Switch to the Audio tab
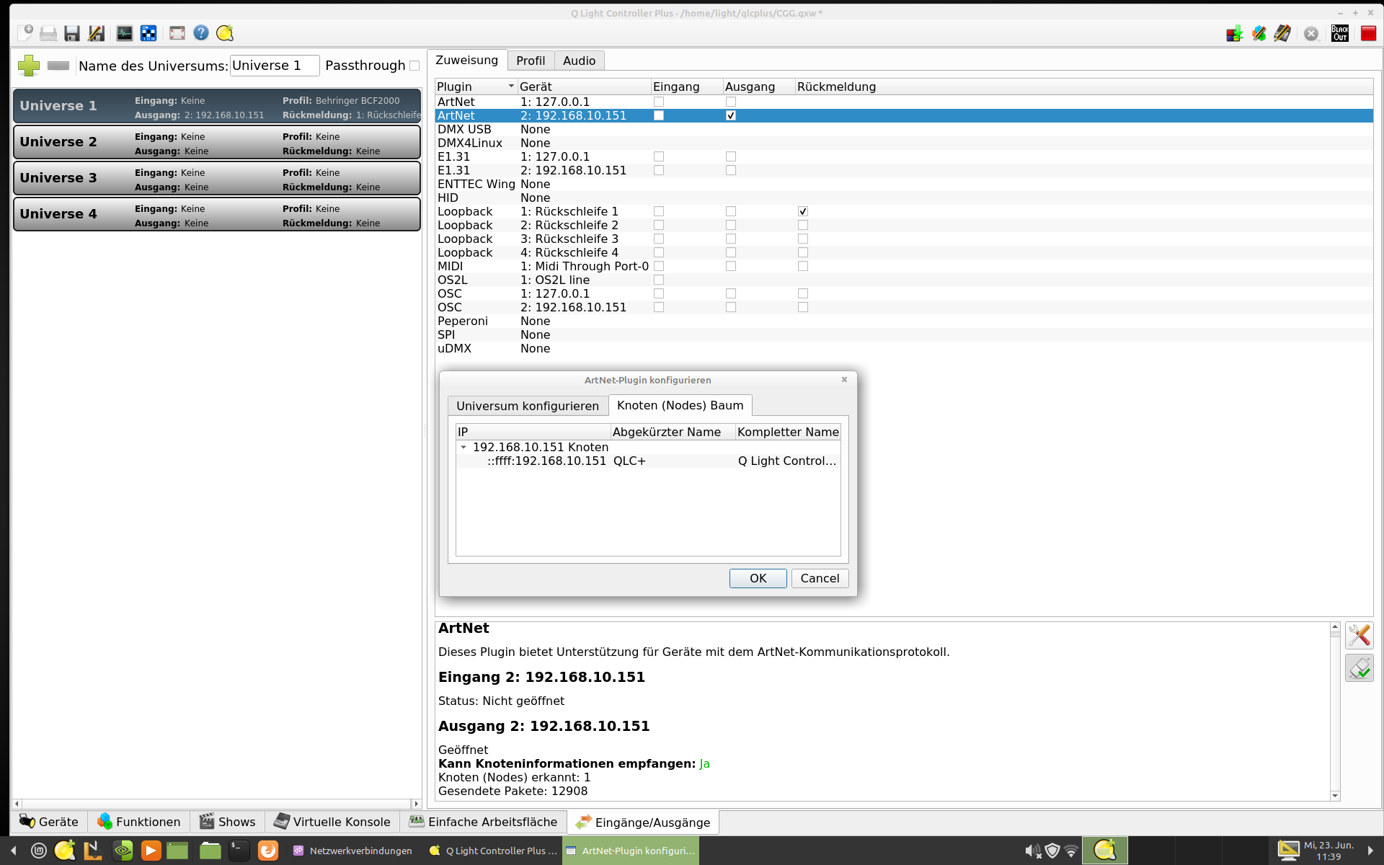Image resolution: width=1384 pixels, height=865 pixels. [579, 61]
